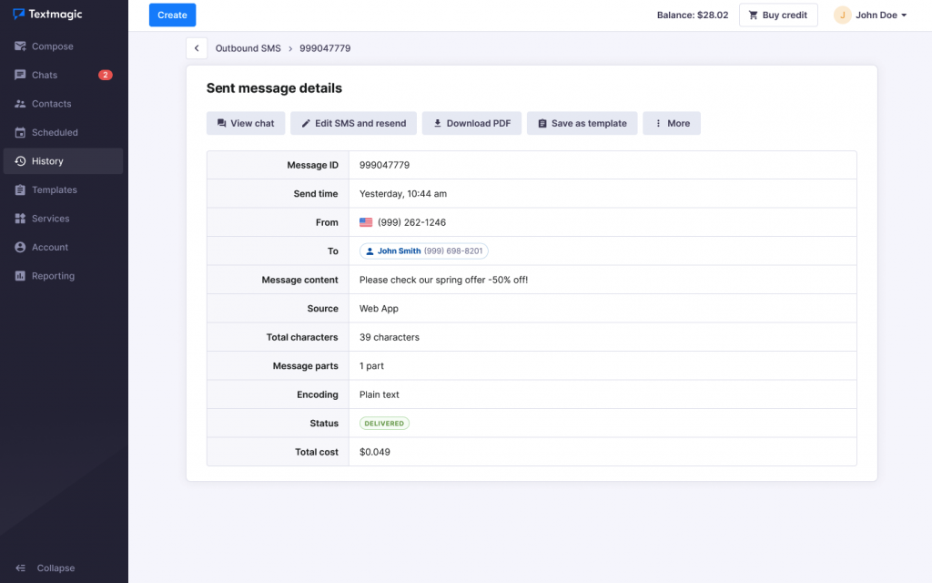This screenshot has height=583, width=932.
Task: Click the Reporting chart icon
Action: [20, 276]
